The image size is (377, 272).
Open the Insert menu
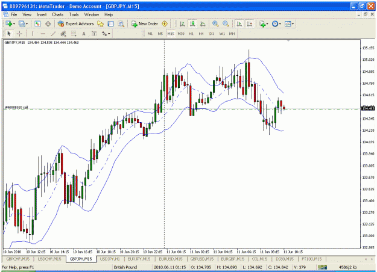click(42, 14)
